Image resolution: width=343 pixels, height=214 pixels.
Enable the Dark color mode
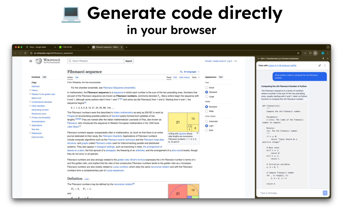point(207,130)
